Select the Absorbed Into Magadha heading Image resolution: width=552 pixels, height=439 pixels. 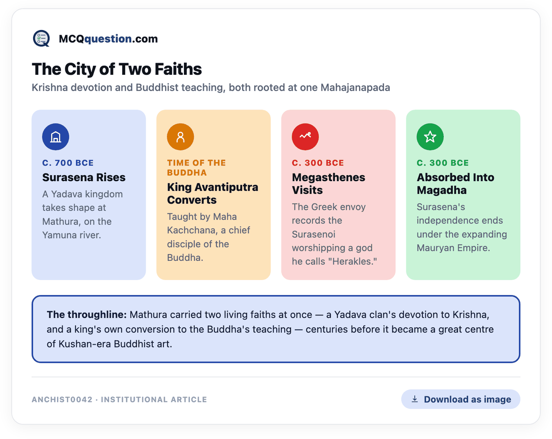(x=456, y=184)
